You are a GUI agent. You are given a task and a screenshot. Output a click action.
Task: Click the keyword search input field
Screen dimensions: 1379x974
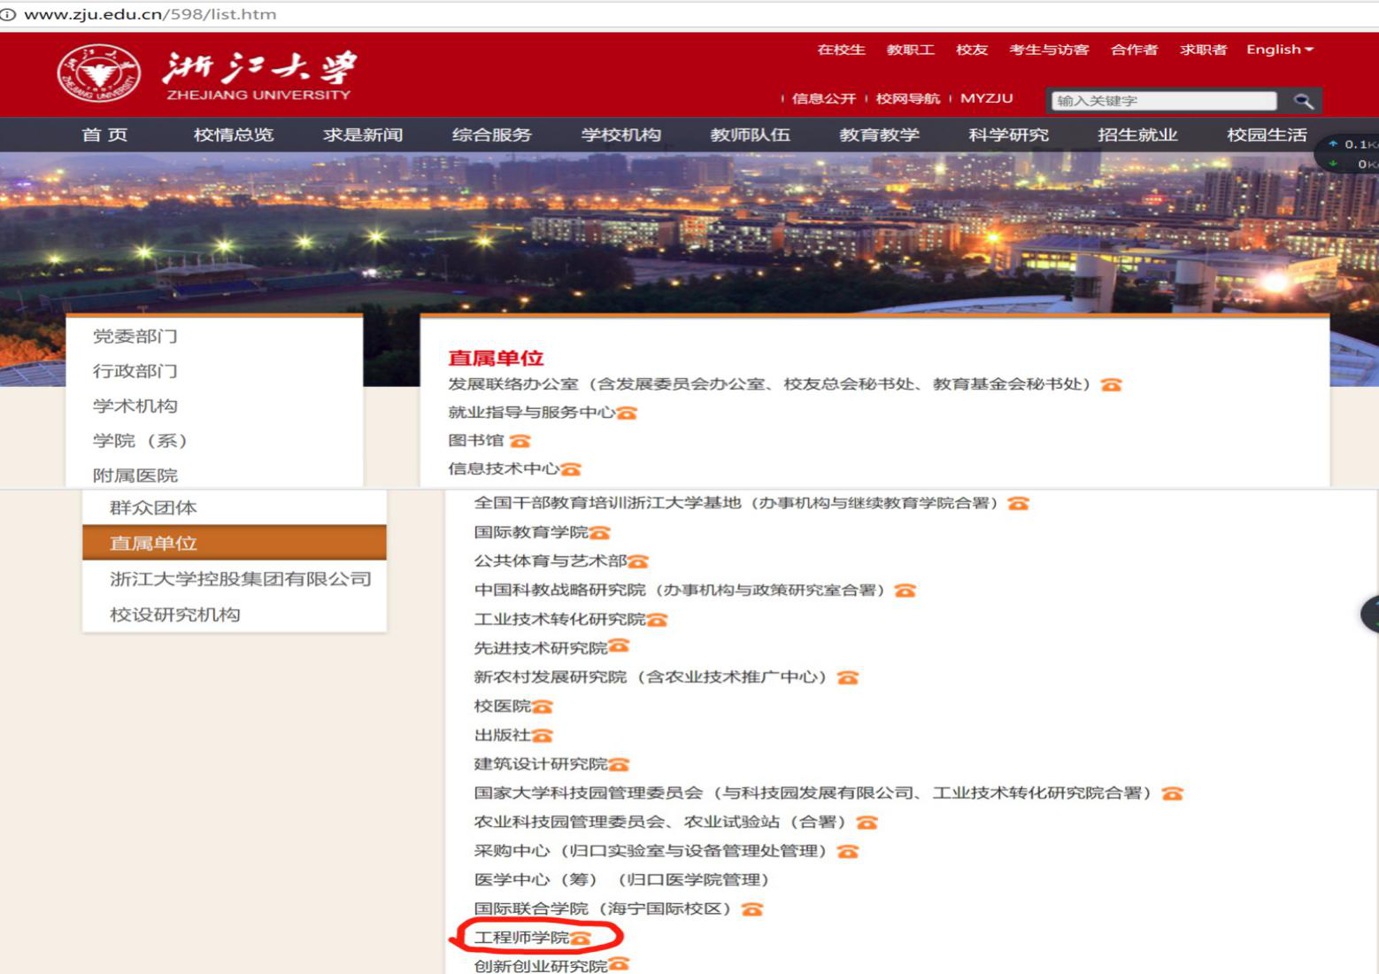(1164, 101)
